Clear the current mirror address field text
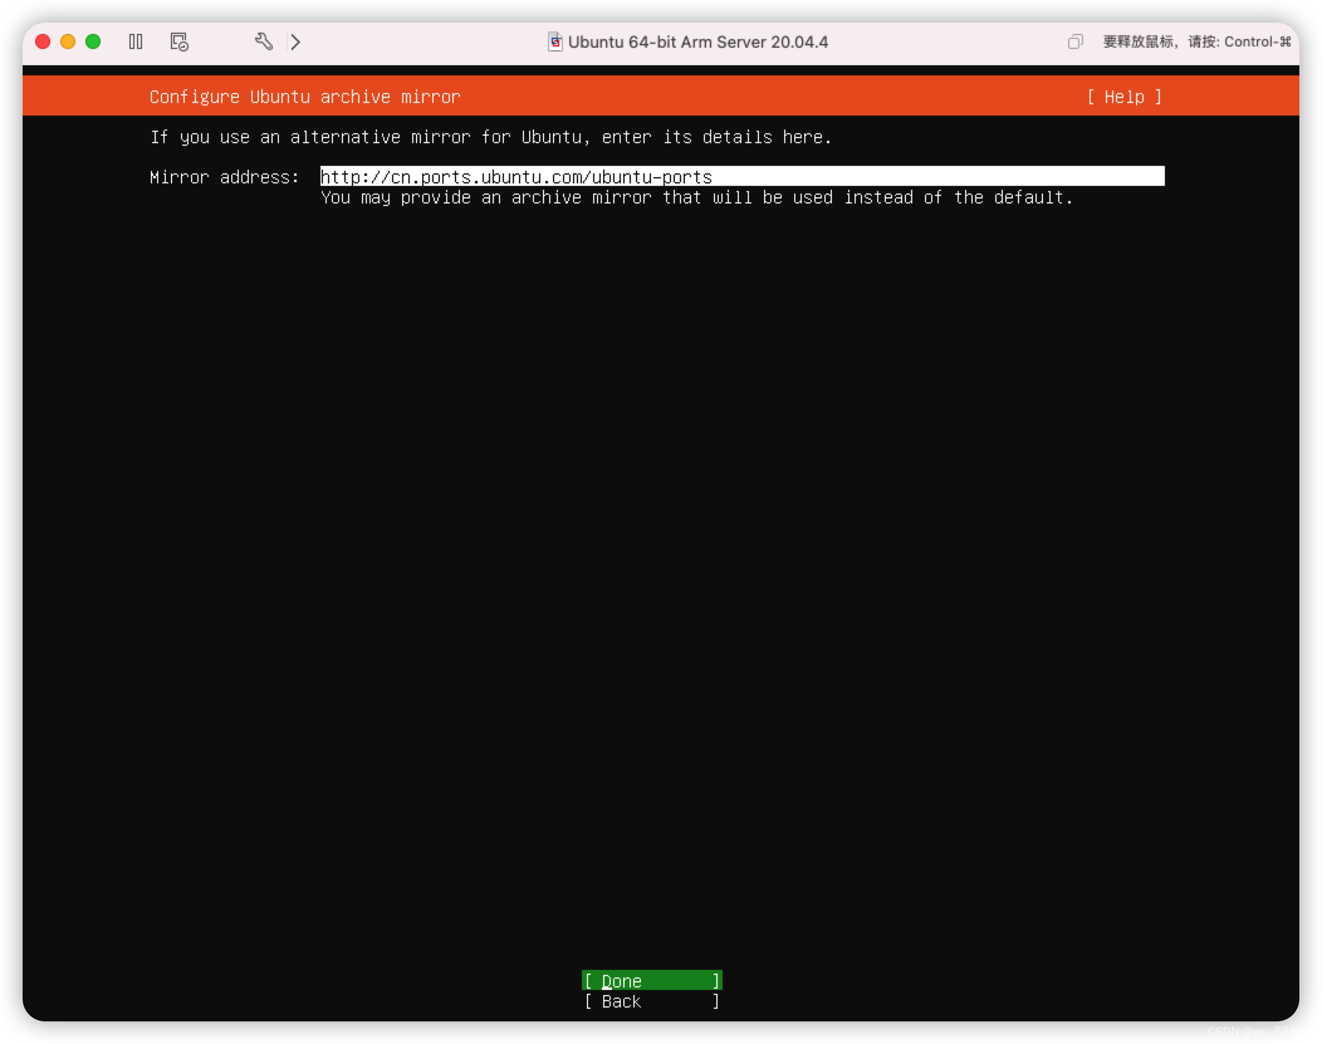1322x1044 pixels. point(743,177)
